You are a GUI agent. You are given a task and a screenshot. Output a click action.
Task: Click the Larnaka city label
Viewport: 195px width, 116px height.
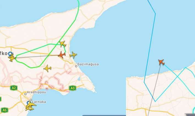click(x=39, y=102)
